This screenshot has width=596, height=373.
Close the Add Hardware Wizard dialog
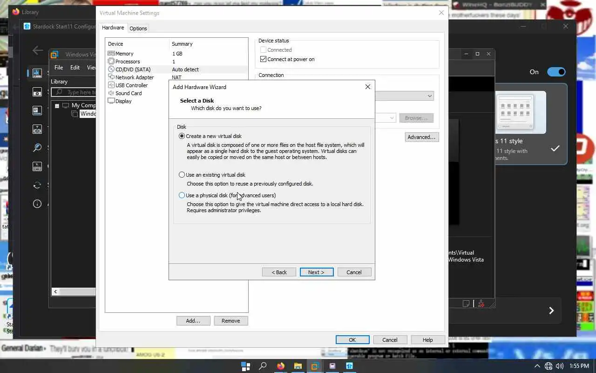click(368, 87)
